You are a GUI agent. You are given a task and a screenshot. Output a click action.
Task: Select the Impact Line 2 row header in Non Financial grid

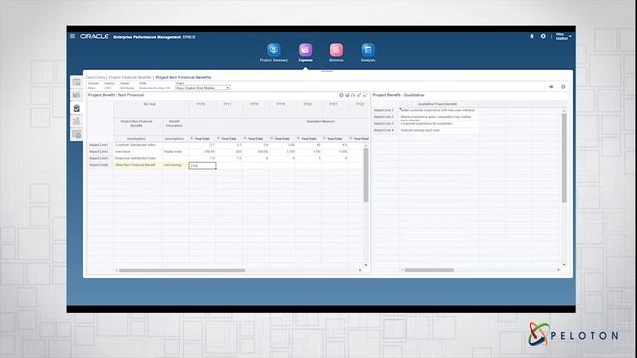pos(99,152)
